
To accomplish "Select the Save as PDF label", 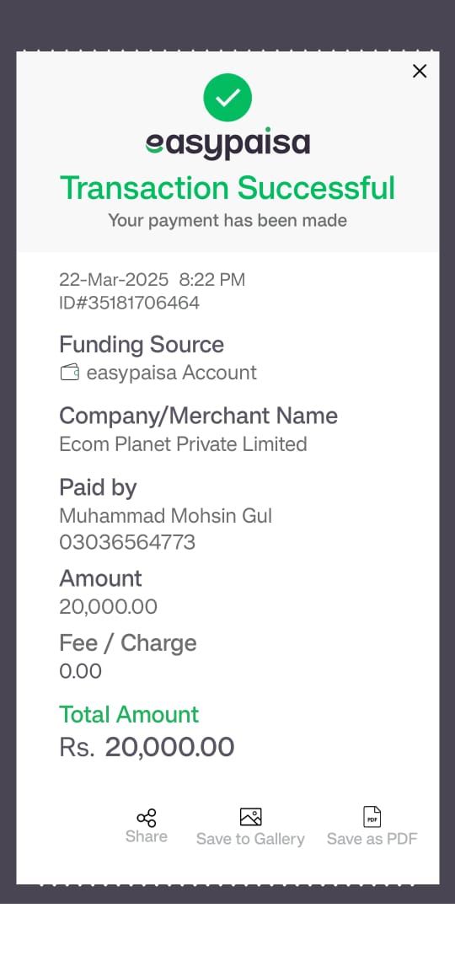I will click(372, 839).
